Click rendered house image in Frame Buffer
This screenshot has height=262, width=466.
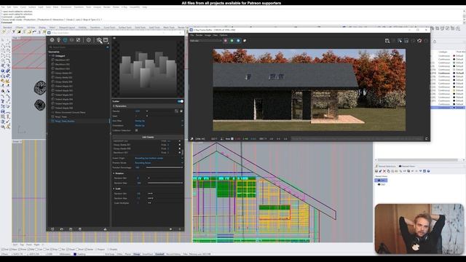(x=309, y=90)
